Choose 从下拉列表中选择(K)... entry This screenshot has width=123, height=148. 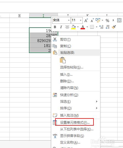coord(76,129)
